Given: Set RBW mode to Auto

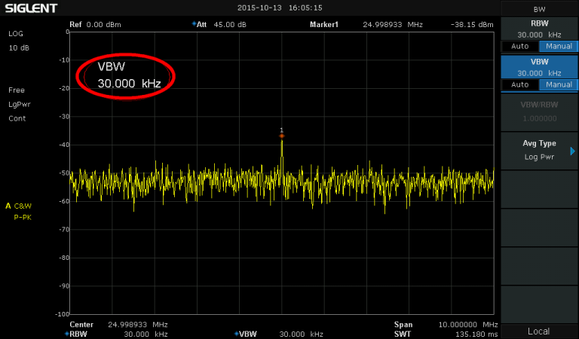Looking at the screenshot, I should click(520, 46).
